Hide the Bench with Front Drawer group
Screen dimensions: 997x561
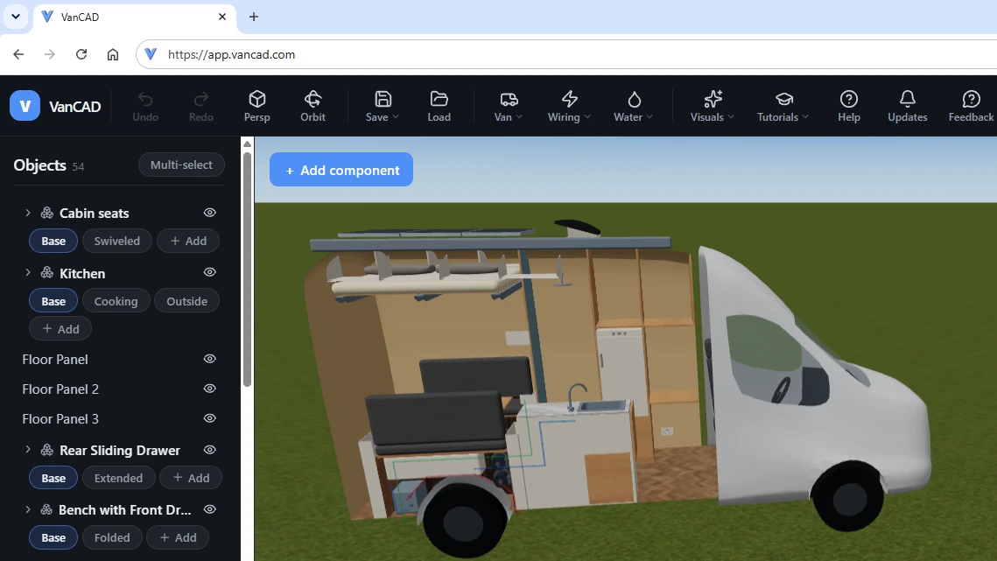pyautogui.click(x=210, y=509)
